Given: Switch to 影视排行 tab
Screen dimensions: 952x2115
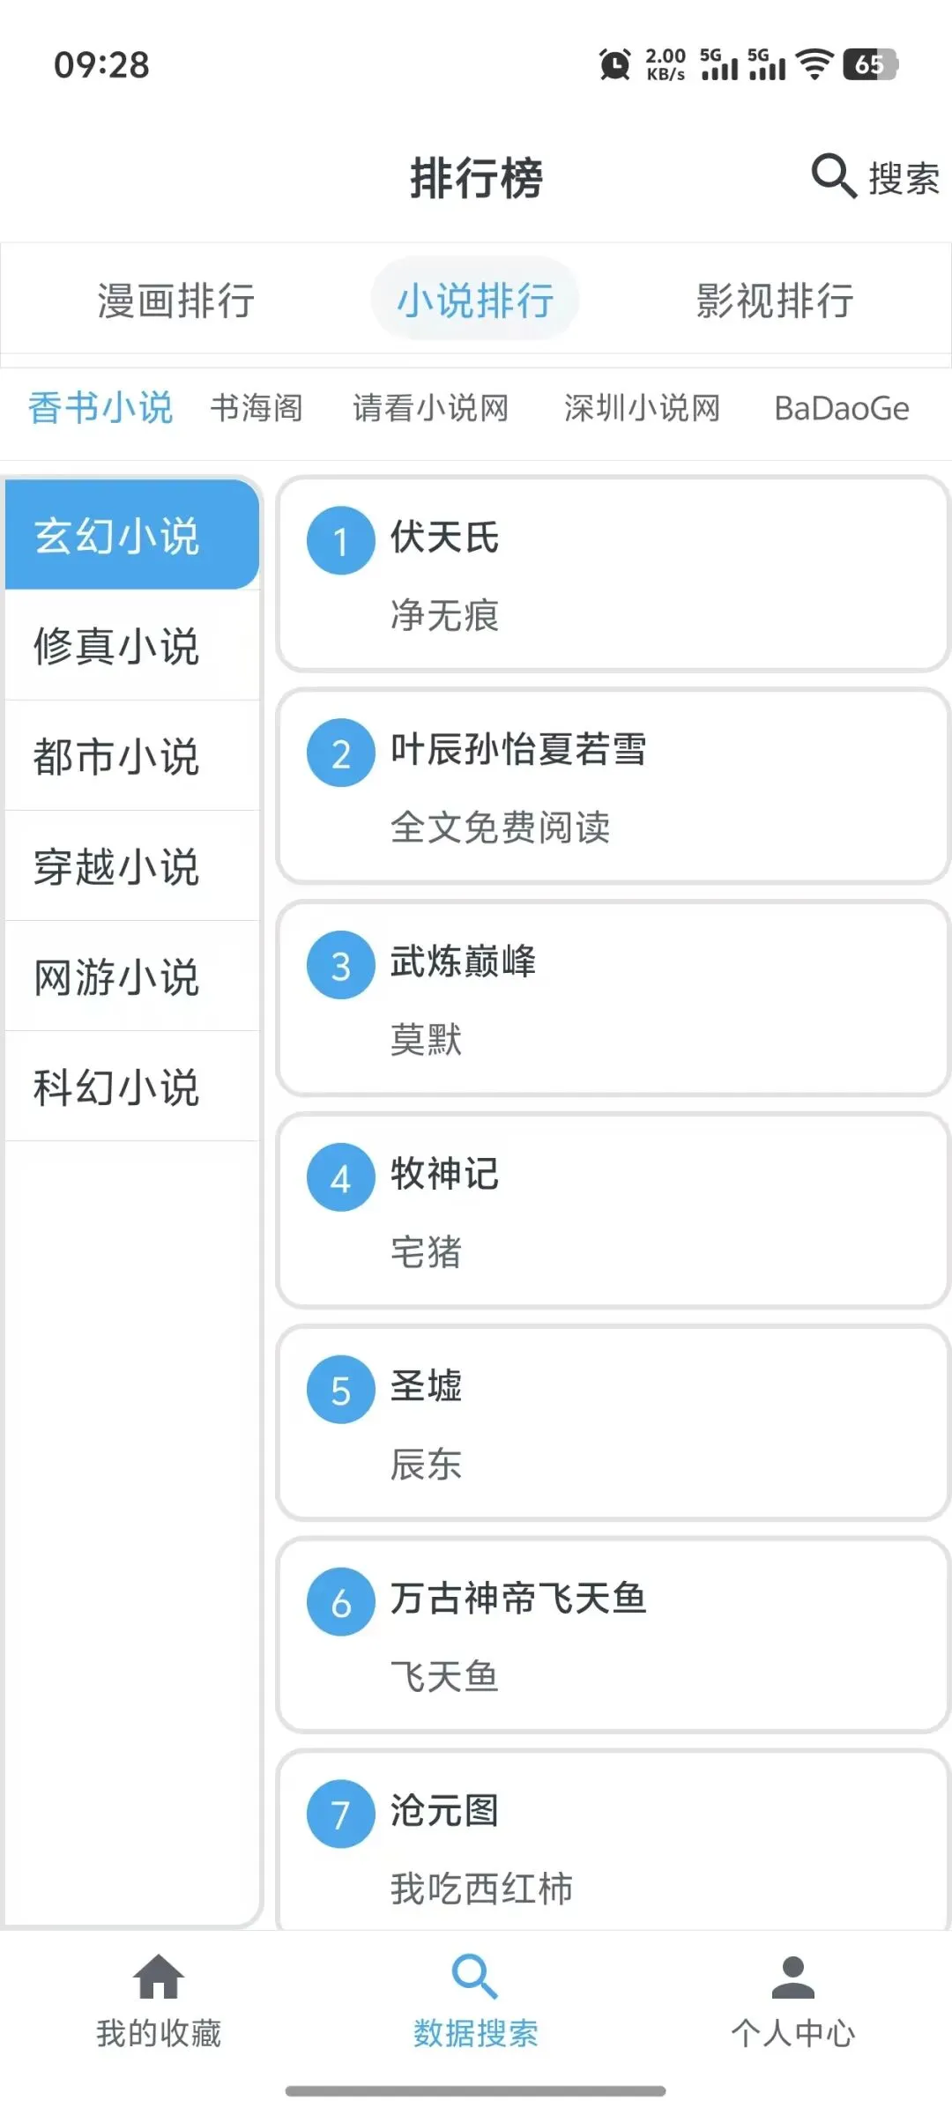Looking at the screenshot, I should (x=775, y=301).
